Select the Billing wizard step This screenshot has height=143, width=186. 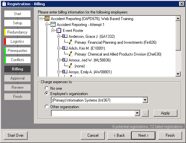[x=17, y=69]
